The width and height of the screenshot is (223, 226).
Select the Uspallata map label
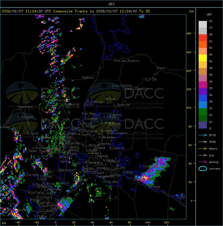pos(25,107)
